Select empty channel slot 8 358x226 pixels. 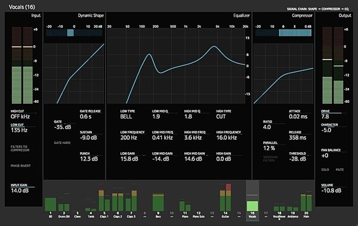(144, 215)
